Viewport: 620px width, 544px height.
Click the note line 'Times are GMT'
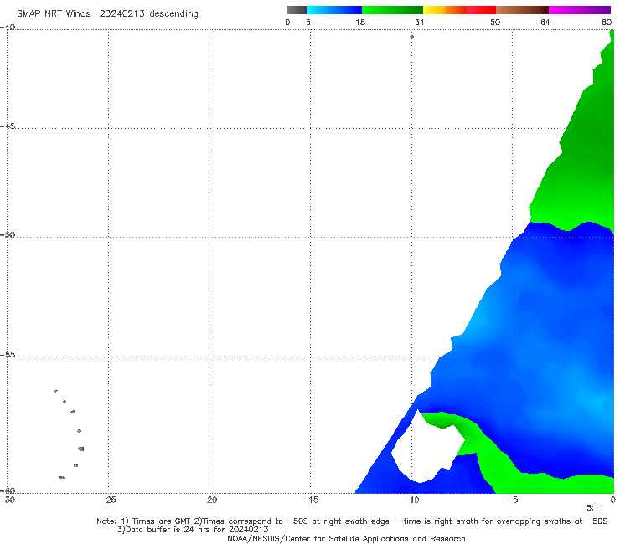coord(163,521)
